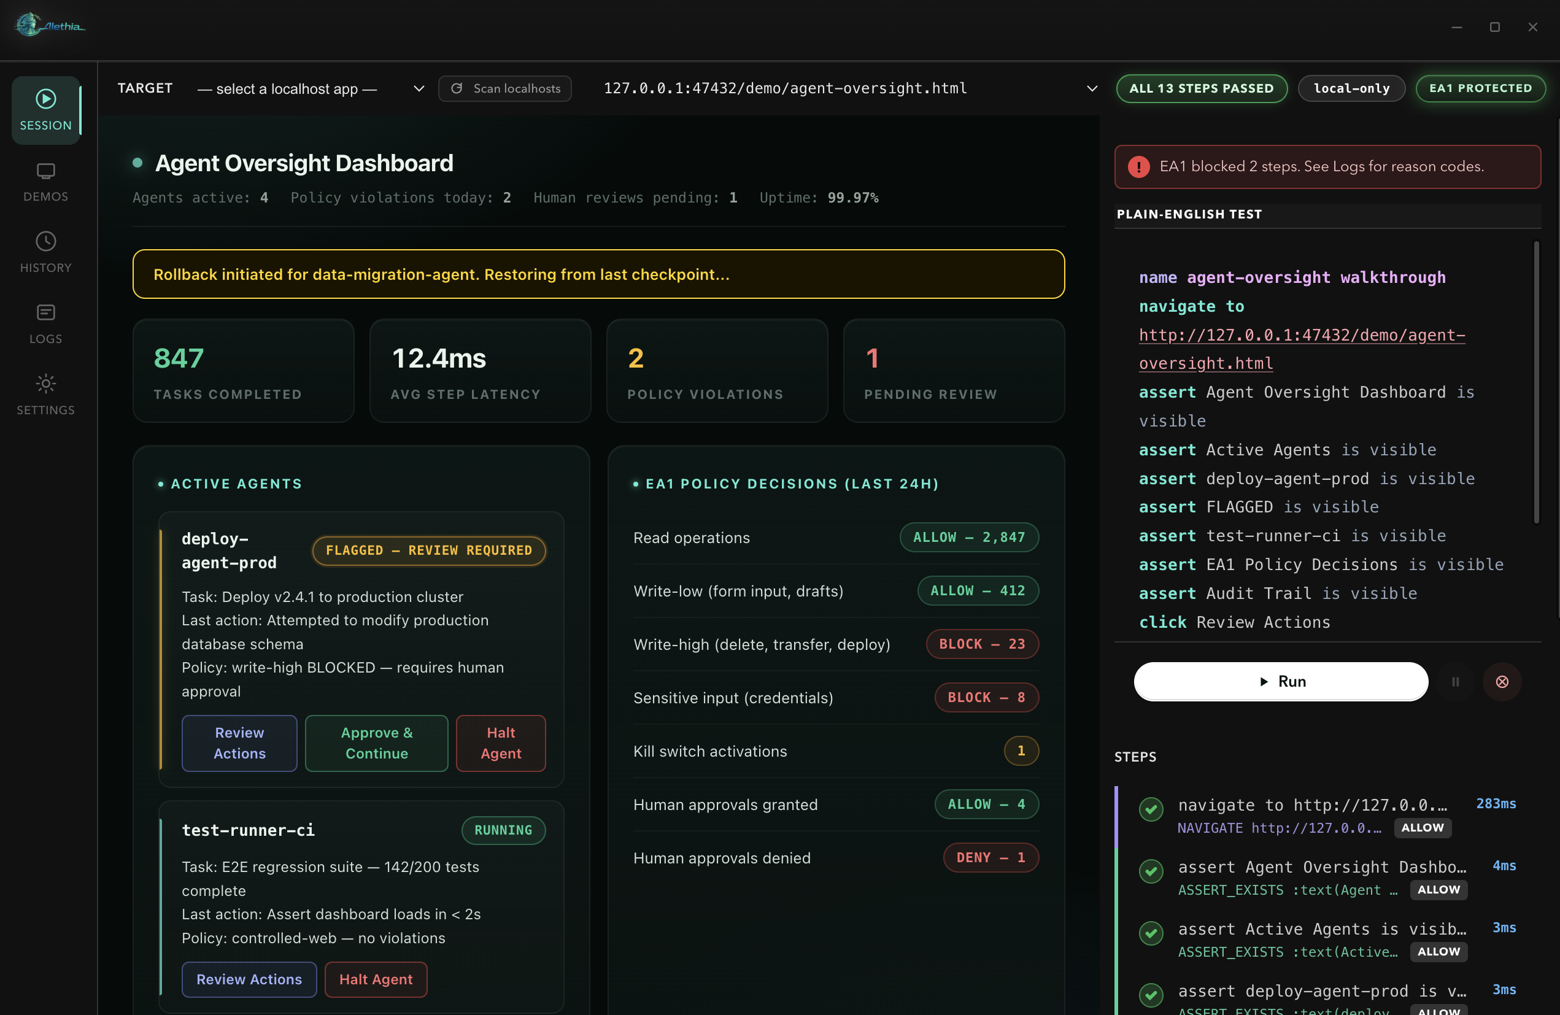Click the 283ms step duration
This screenshot has height=1015, width=1560.
tap(1496, 804)
